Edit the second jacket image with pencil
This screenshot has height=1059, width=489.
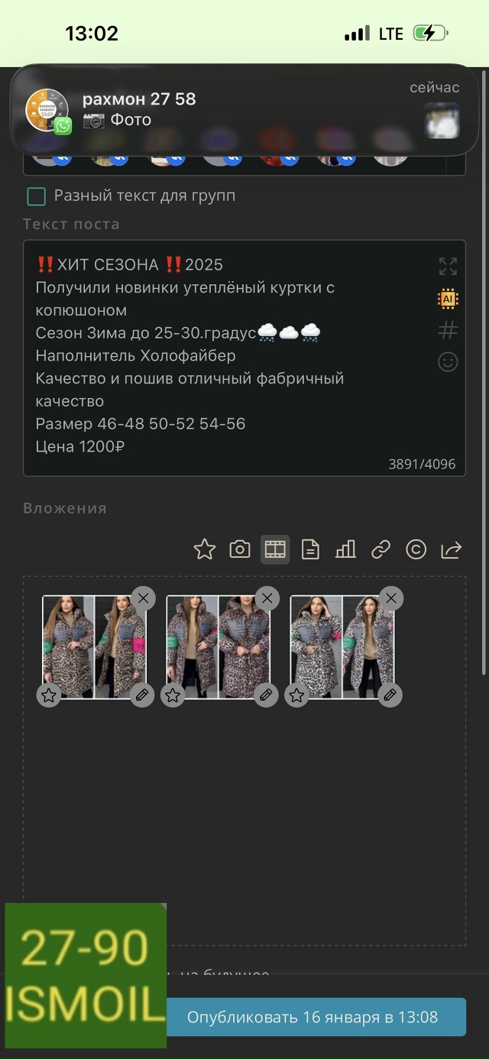(x=266, y=695)
